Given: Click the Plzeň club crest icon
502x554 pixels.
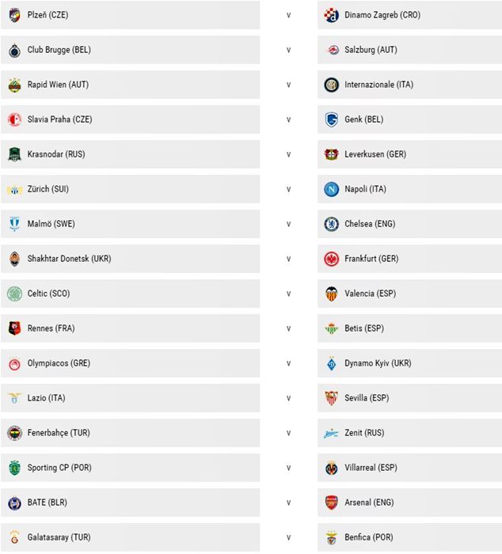Looking at the screenshot, I should pos(14,15).
